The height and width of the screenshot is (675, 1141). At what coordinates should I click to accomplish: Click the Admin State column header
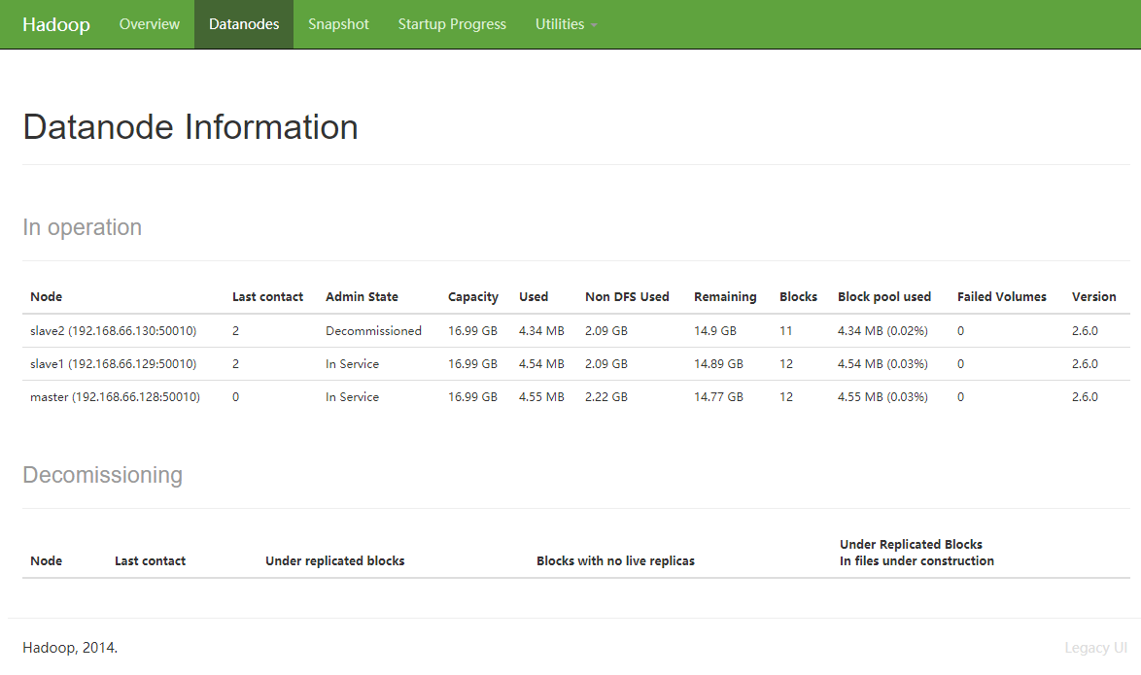point(362,297)
